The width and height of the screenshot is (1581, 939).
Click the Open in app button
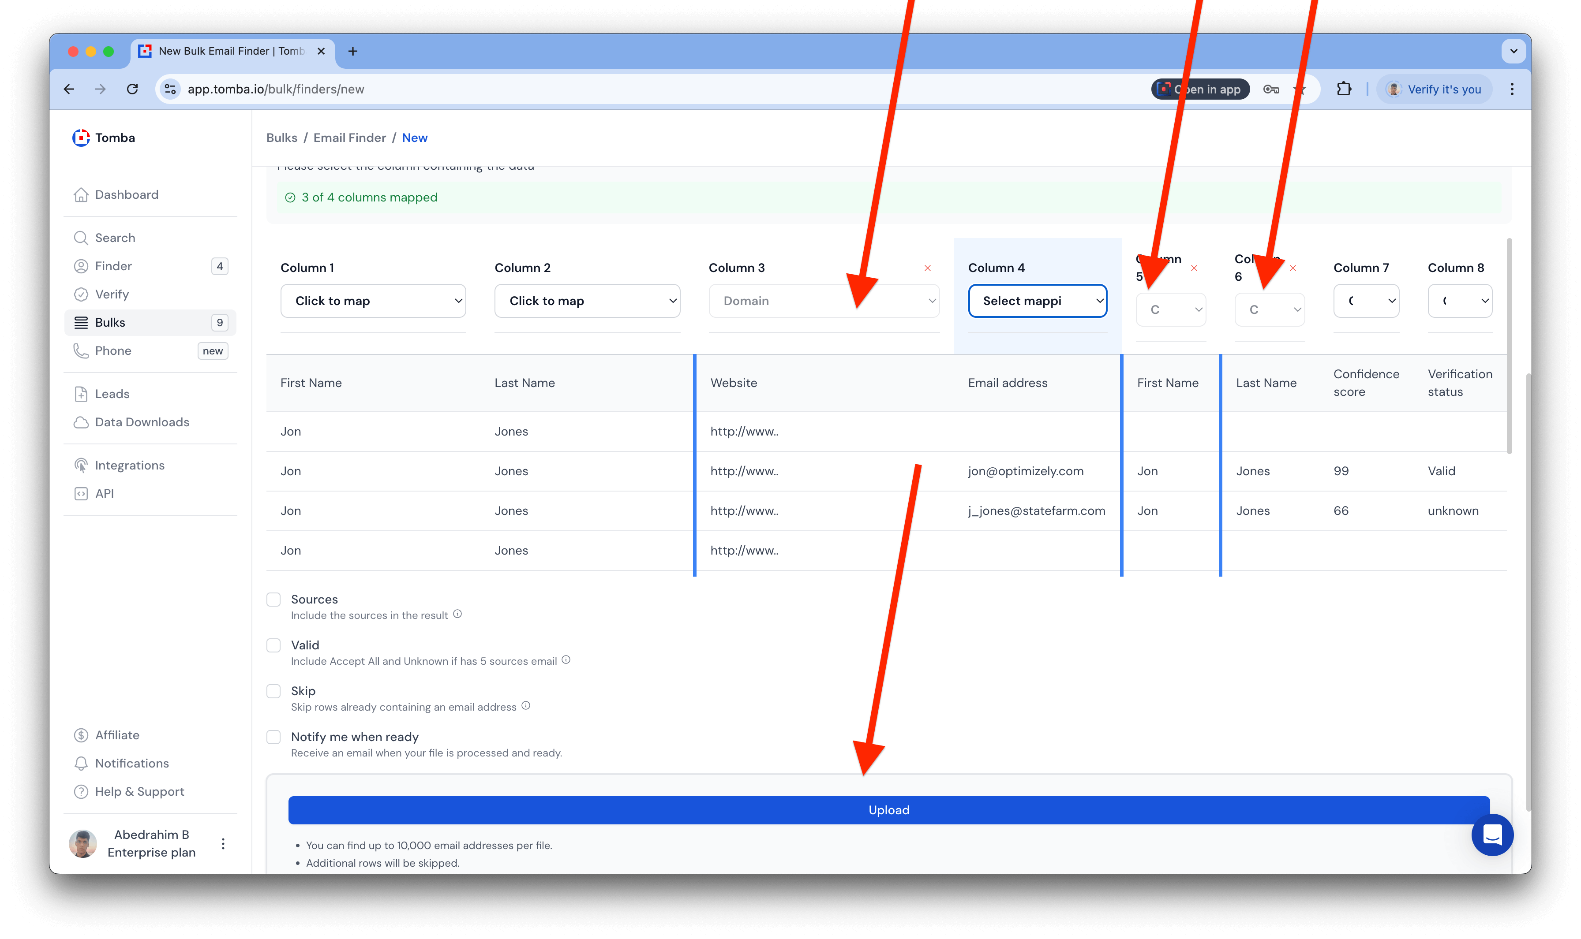coord(1200,89)
